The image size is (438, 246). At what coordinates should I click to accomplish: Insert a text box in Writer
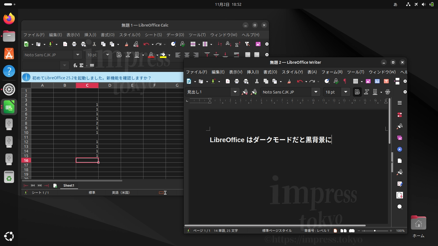click(x=386, y=81)
